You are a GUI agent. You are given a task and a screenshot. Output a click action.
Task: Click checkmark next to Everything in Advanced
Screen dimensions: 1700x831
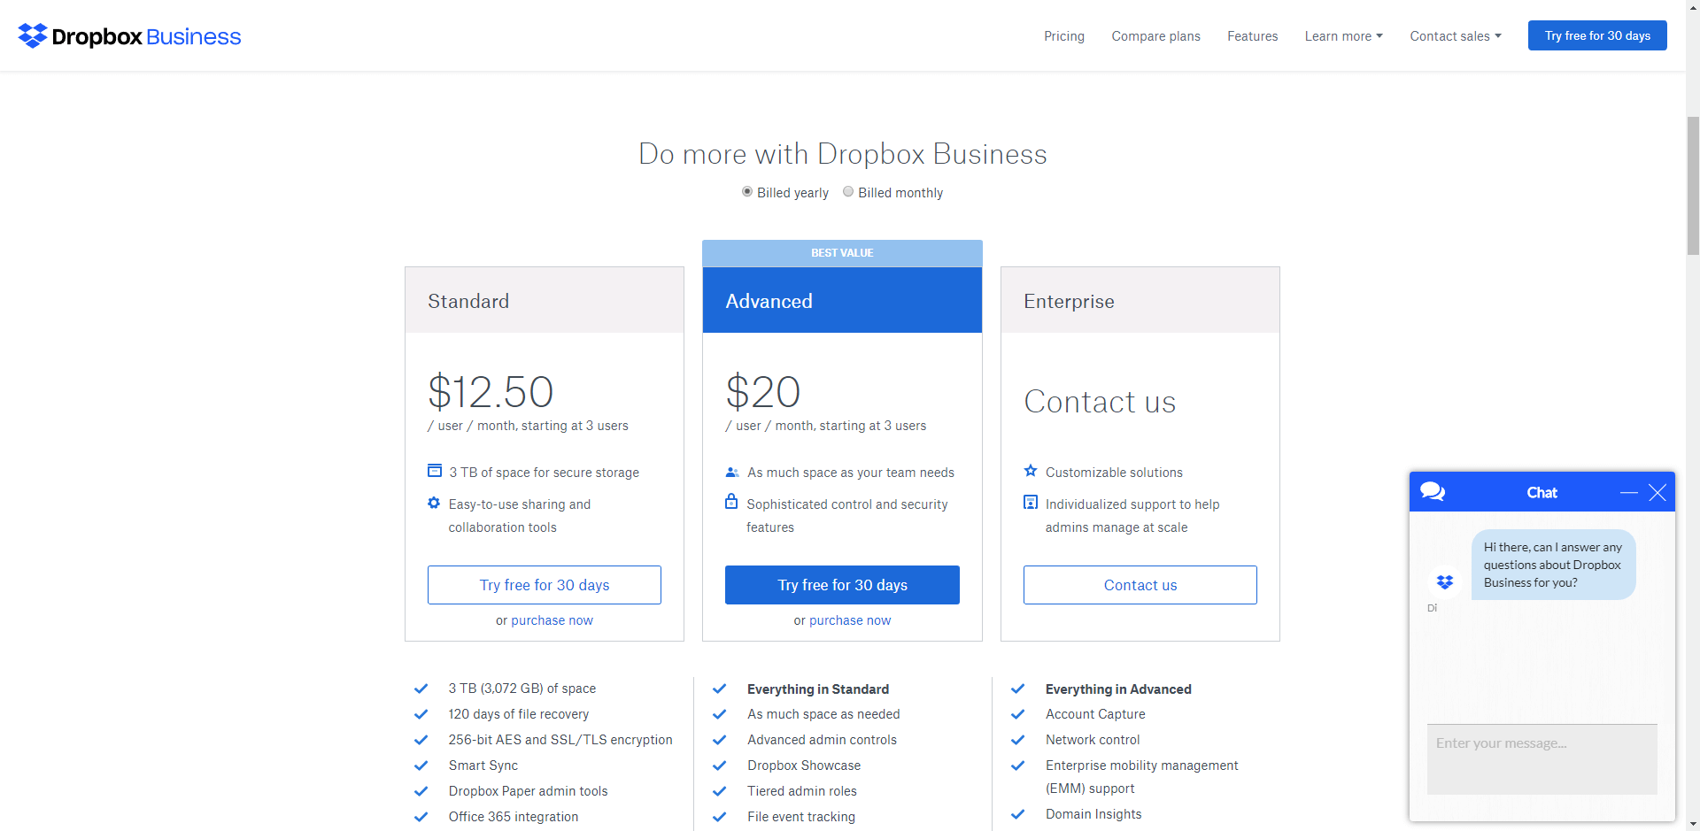click(1017, 689)
